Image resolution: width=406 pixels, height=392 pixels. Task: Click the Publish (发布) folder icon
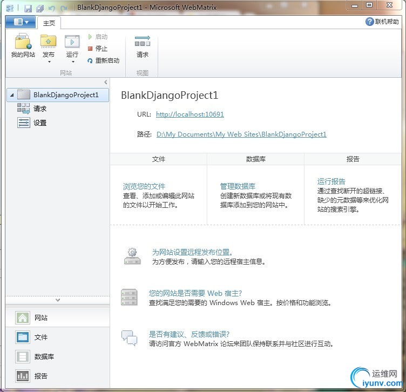pos(48,41)
